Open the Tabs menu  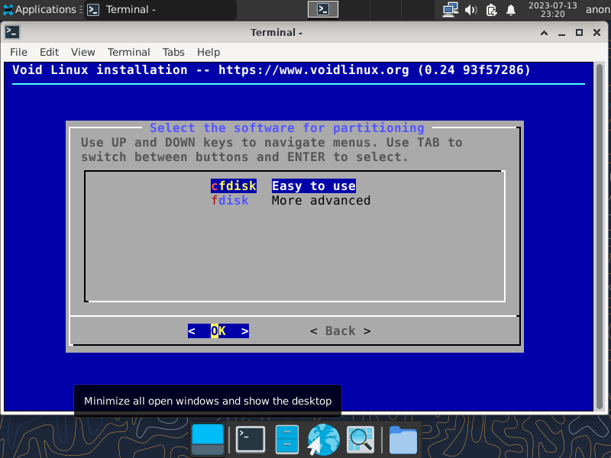pos(173,52)
